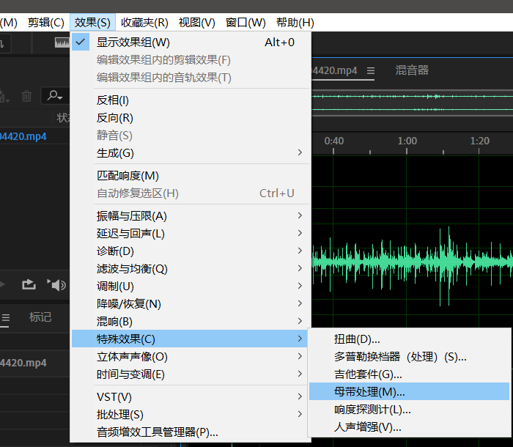Expand the VST submenu

point(114,396)
